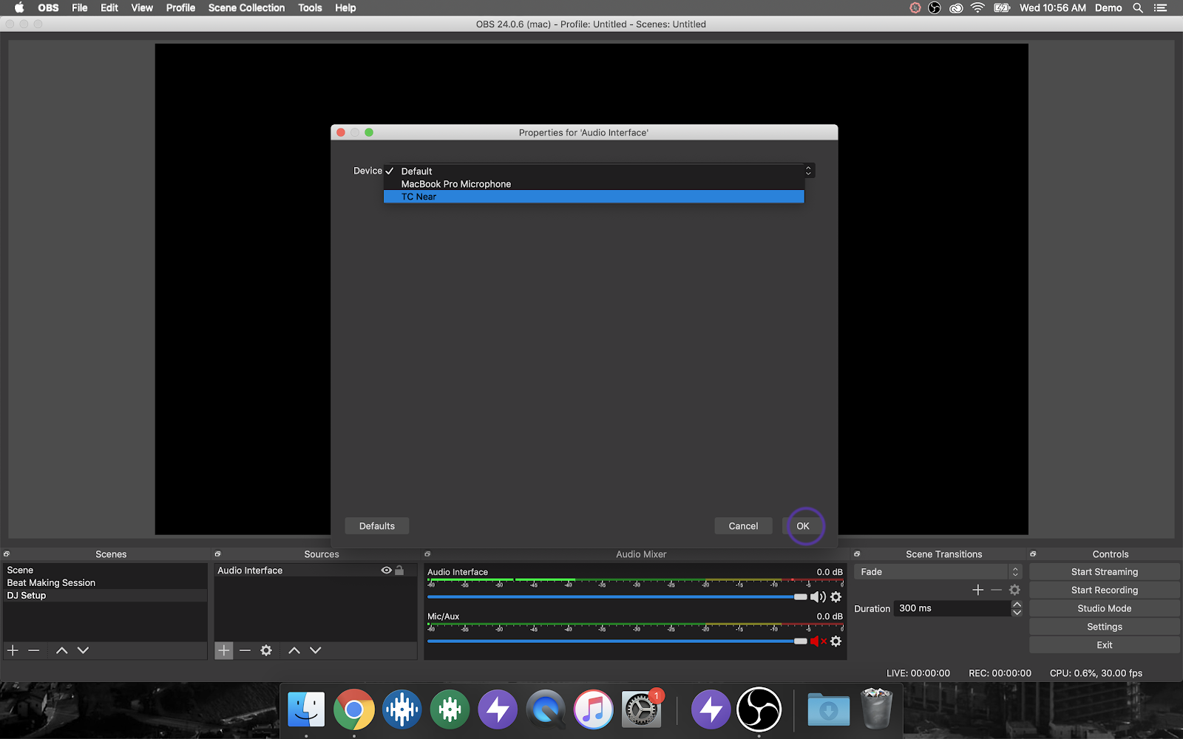1183x739 pixels.
Task: Confirm the properties dialog with OK
Action: [803, 526]
